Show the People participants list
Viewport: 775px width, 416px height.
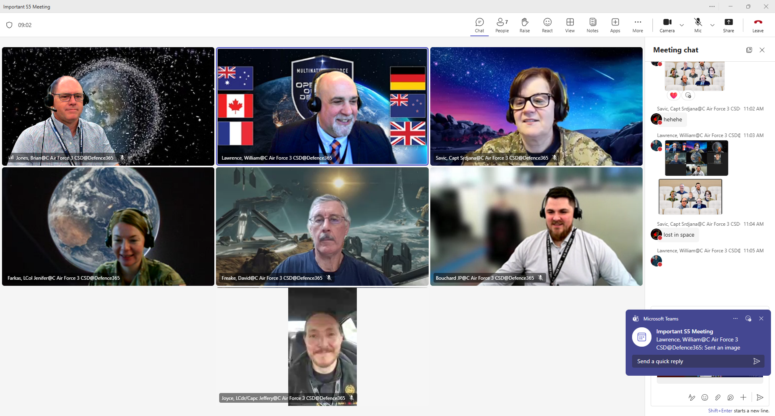[502, 25]
